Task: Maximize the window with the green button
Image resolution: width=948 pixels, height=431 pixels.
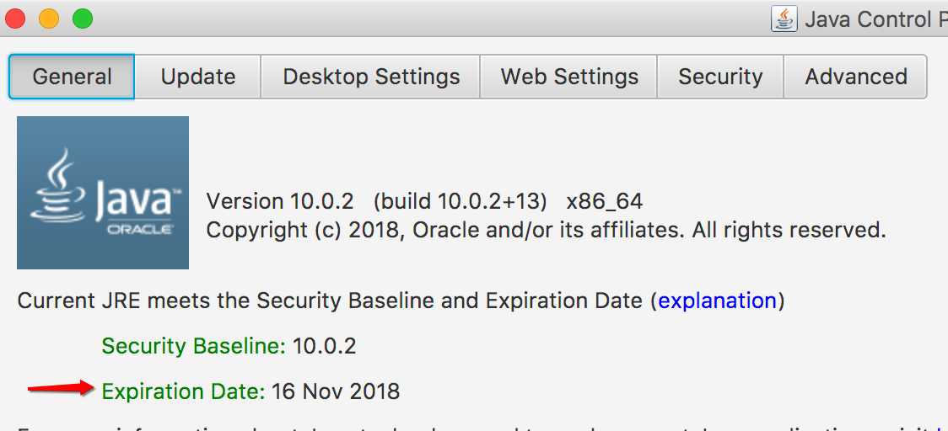Action: point(82,19)
